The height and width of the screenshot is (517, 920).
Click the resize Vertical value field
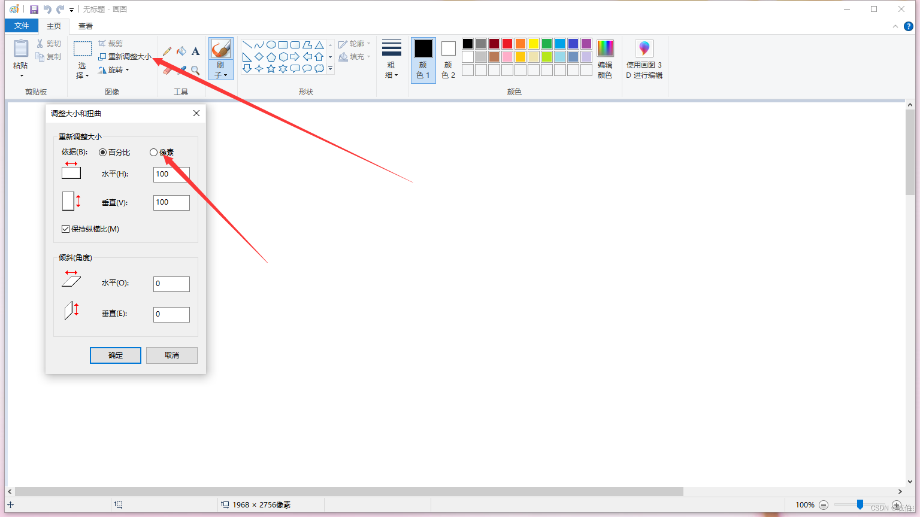pos(171,203)
